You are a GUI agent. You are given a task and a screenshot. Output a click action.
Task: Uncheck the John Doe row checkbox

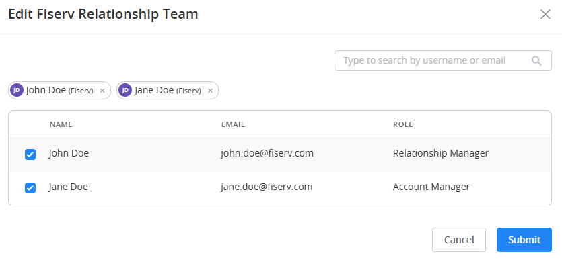(x=30, y=155)
